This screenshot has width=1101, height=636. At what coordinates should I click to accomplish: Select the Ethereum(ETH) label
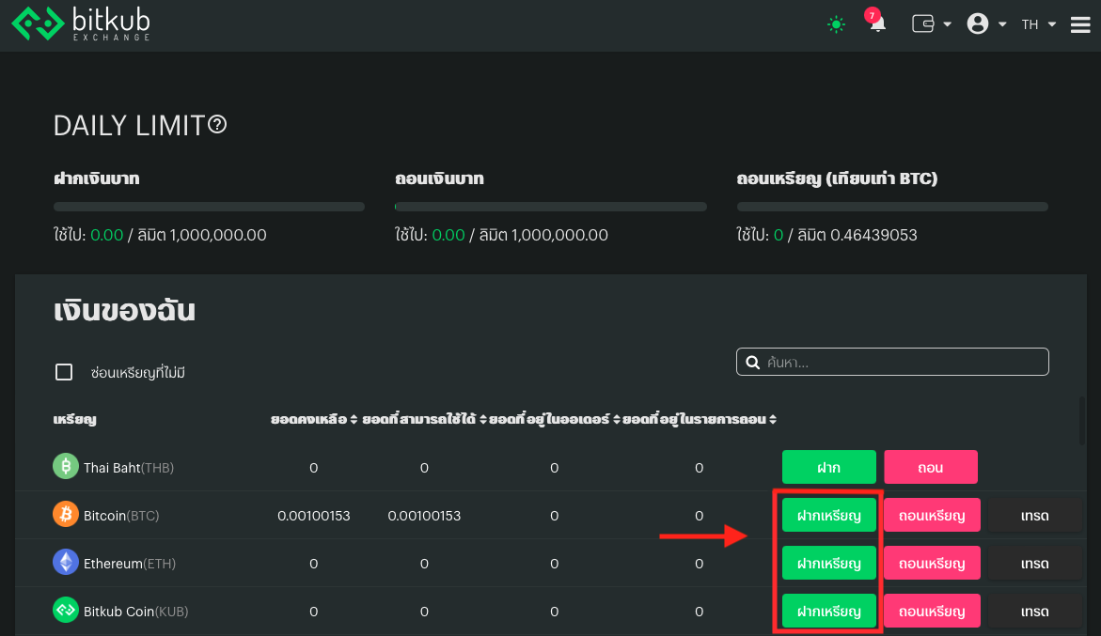tap(130, 563)
